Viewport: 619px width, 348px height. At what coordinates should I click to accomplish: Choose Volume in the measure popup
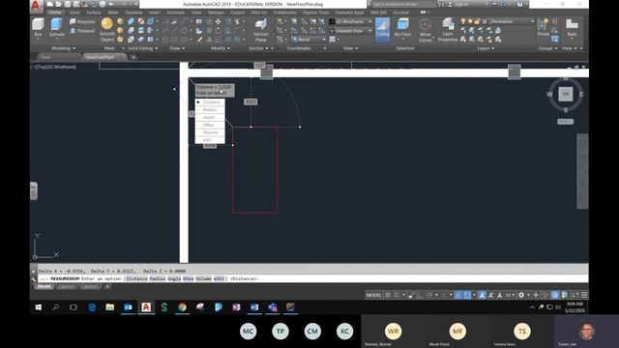(210, 132)
